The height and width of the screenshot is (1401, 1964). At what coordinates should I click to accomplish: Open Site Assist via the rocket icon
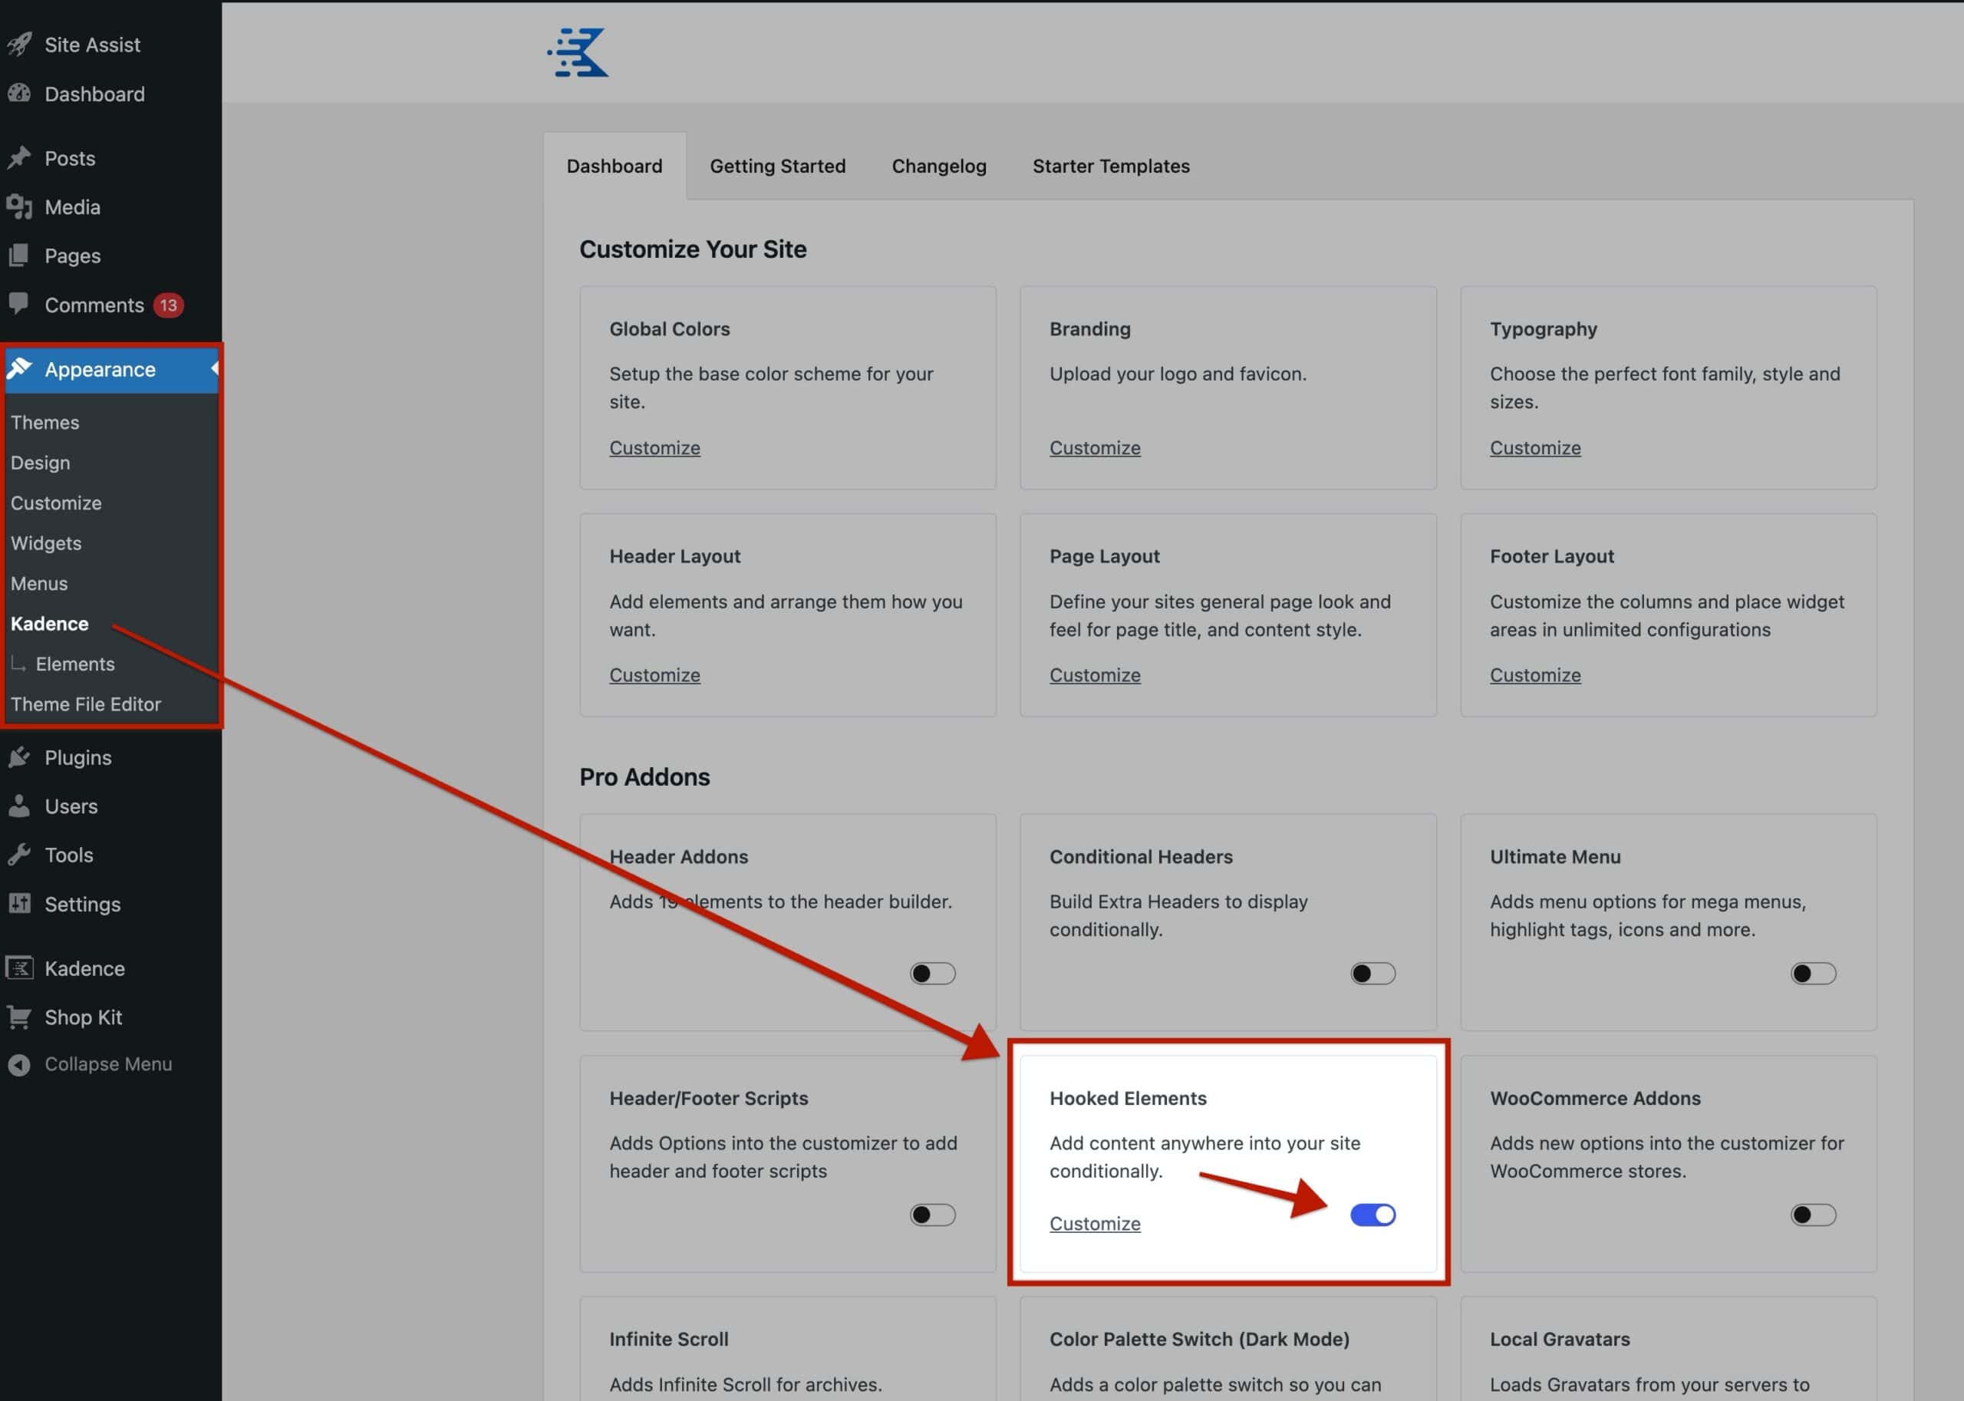coord(20,44)
